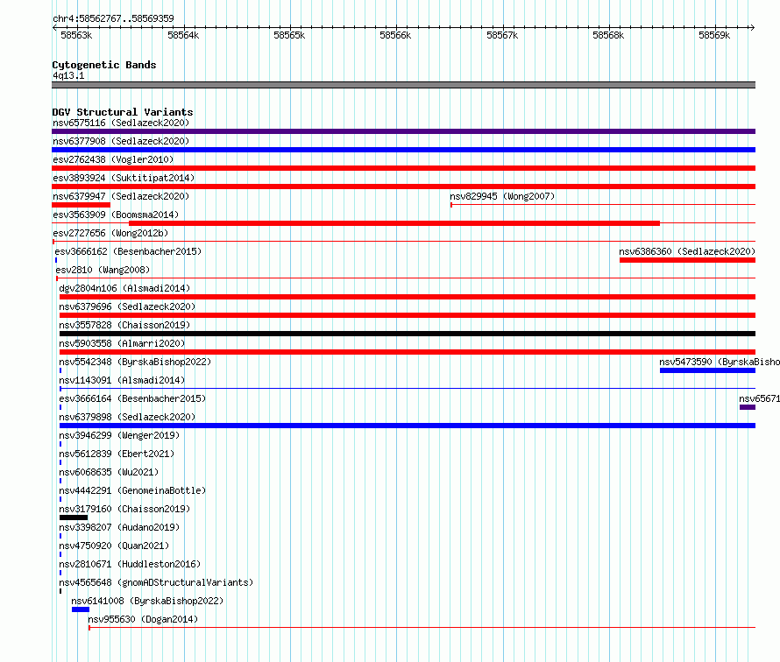Viewport: 780px width, 662px height.
Task: Select the short red nsv6379947 bar
Action: pyautogui.click(x=82, y=205)
